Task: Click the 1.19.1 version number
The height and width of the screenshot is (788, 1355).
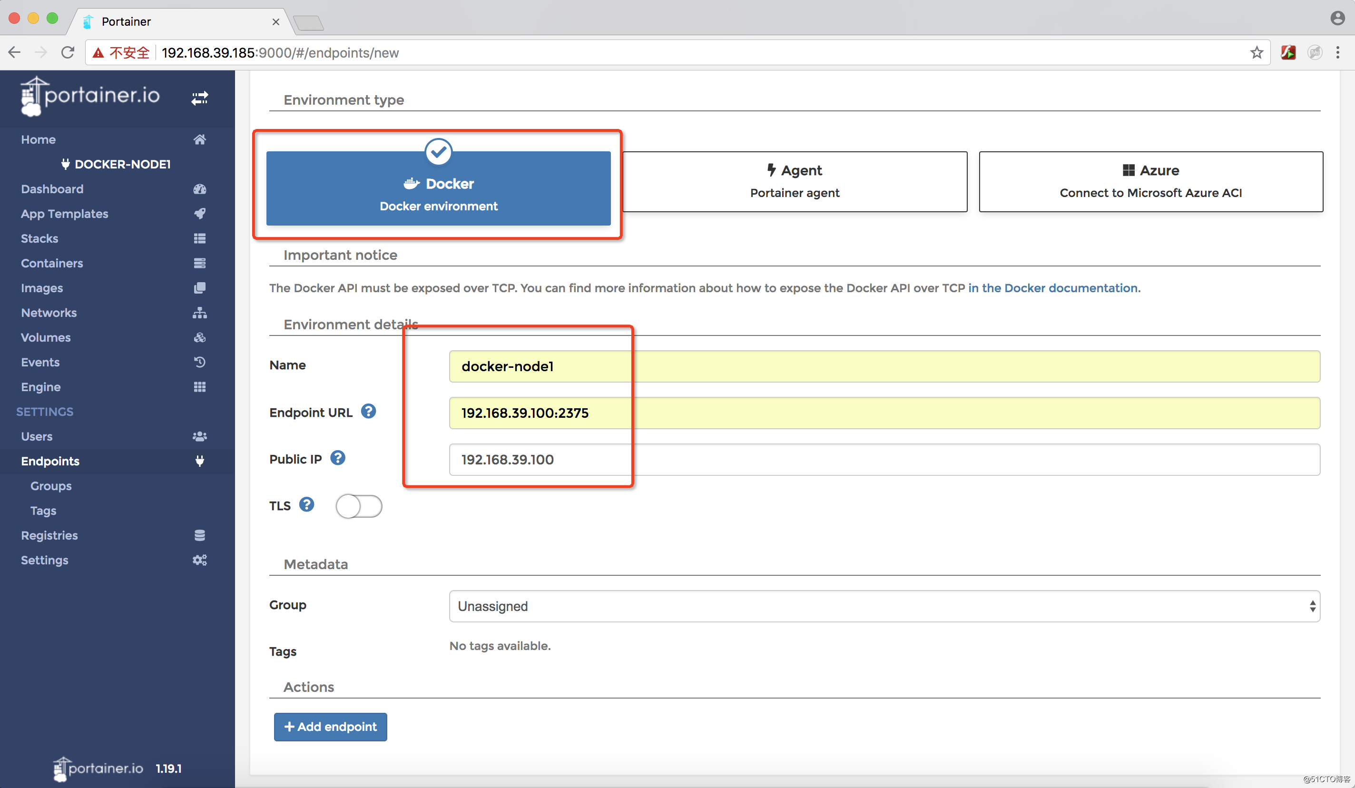Action: (x=168, y=768)
